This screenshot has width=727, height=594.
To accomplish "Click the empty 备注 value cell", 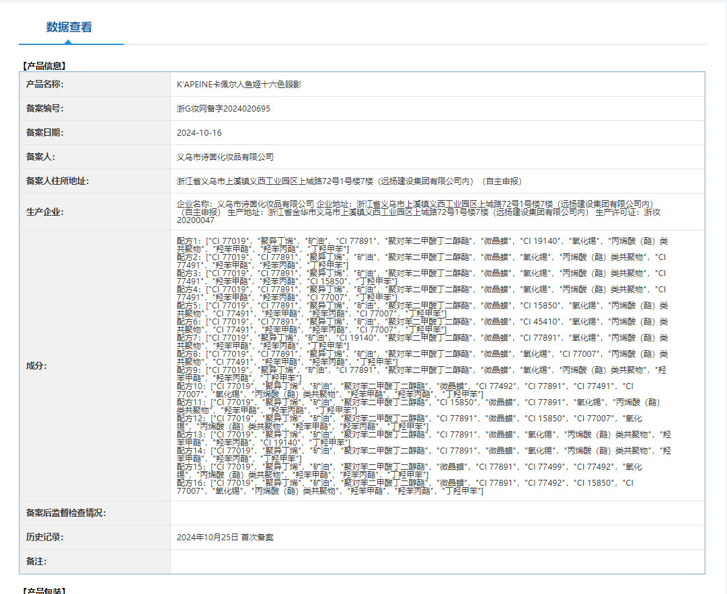I will 437,561.
